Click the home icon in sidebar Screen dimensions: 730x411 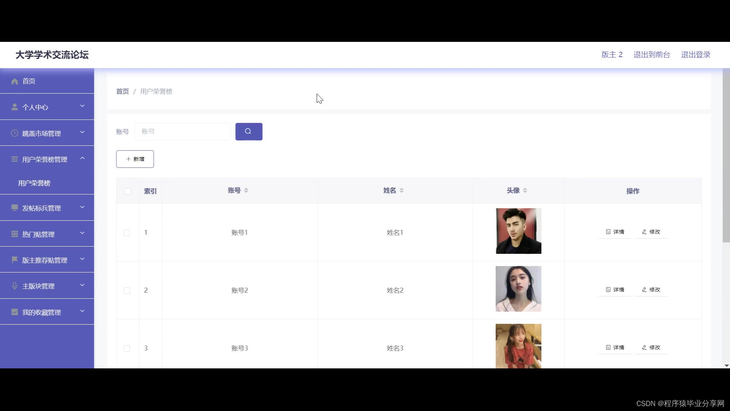coord(15,81)
